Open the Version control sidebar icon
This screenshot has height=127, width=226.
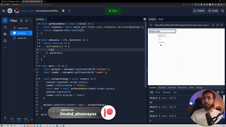pyautogui.click(x=5, y=27)
